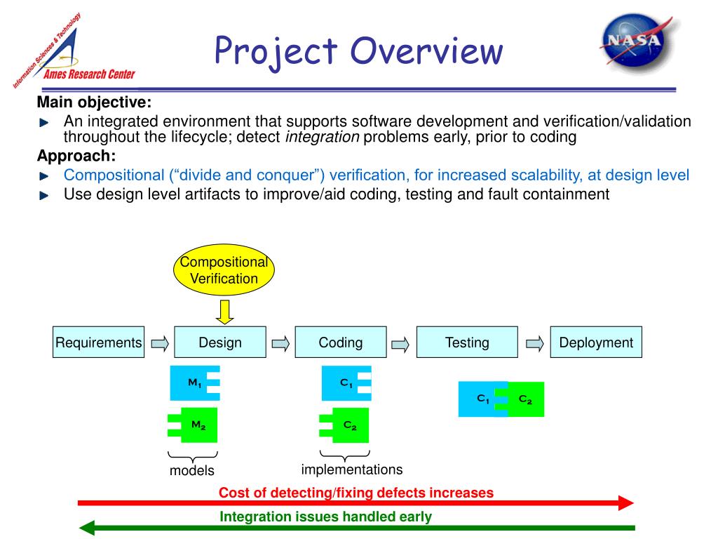The image size is (718, 539).
Task: Select the green M2 model block
Action: (192, 425)
